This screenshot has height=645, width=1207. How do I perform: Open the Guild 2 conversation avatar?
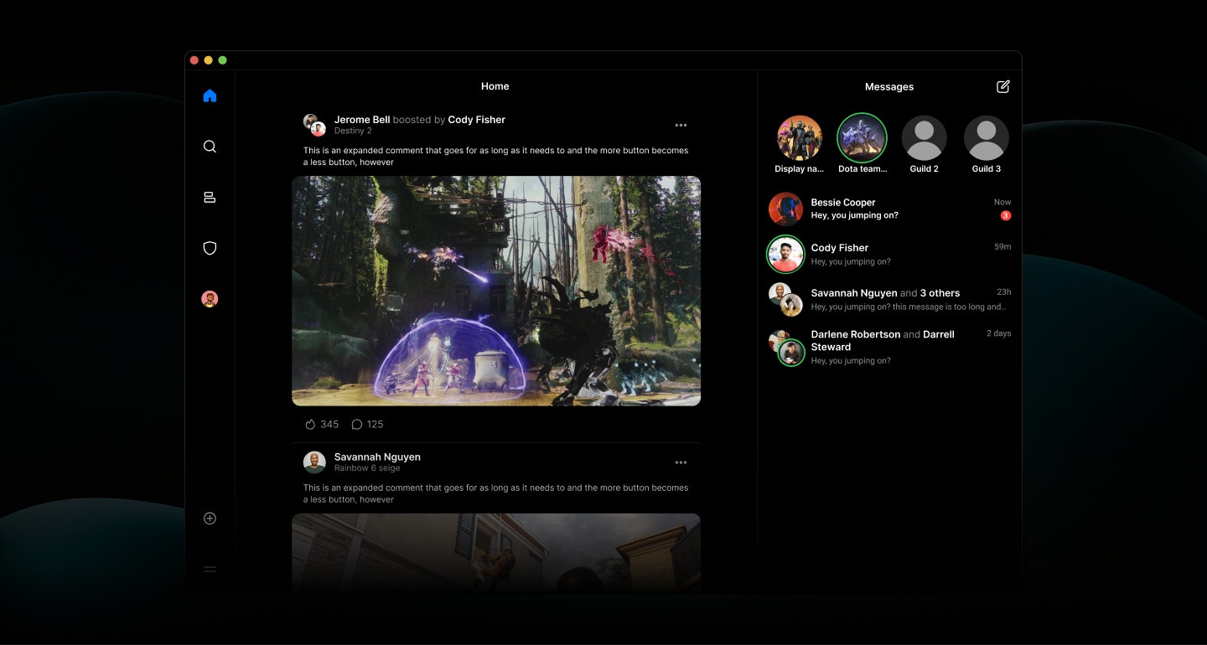924,137
